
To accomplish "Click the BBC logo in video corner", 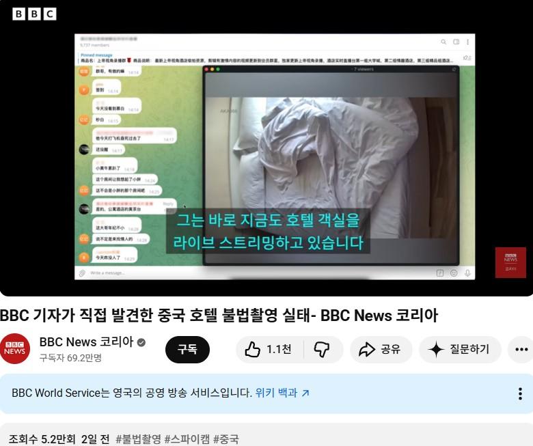I will 34,14.
